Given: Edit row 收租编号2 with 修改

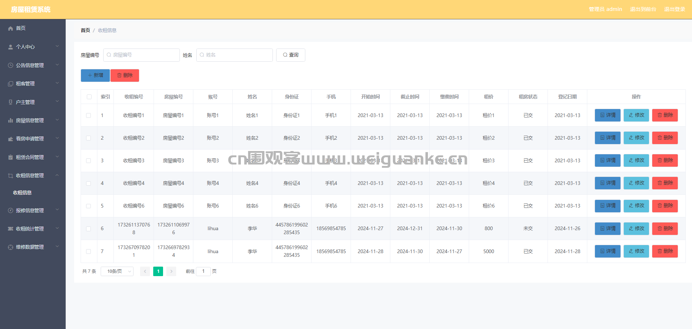Looking at the screenshot, I should (636, 138).
